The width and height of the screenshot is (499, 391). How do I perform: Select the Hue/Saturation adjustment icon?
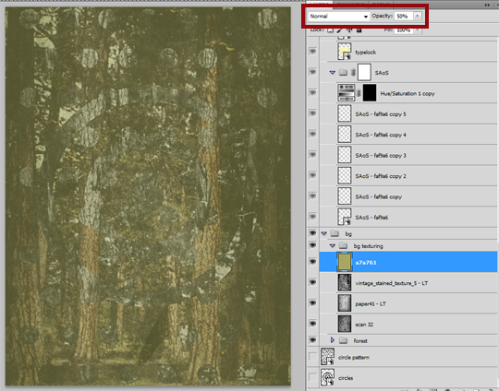[x=347, y=93]
